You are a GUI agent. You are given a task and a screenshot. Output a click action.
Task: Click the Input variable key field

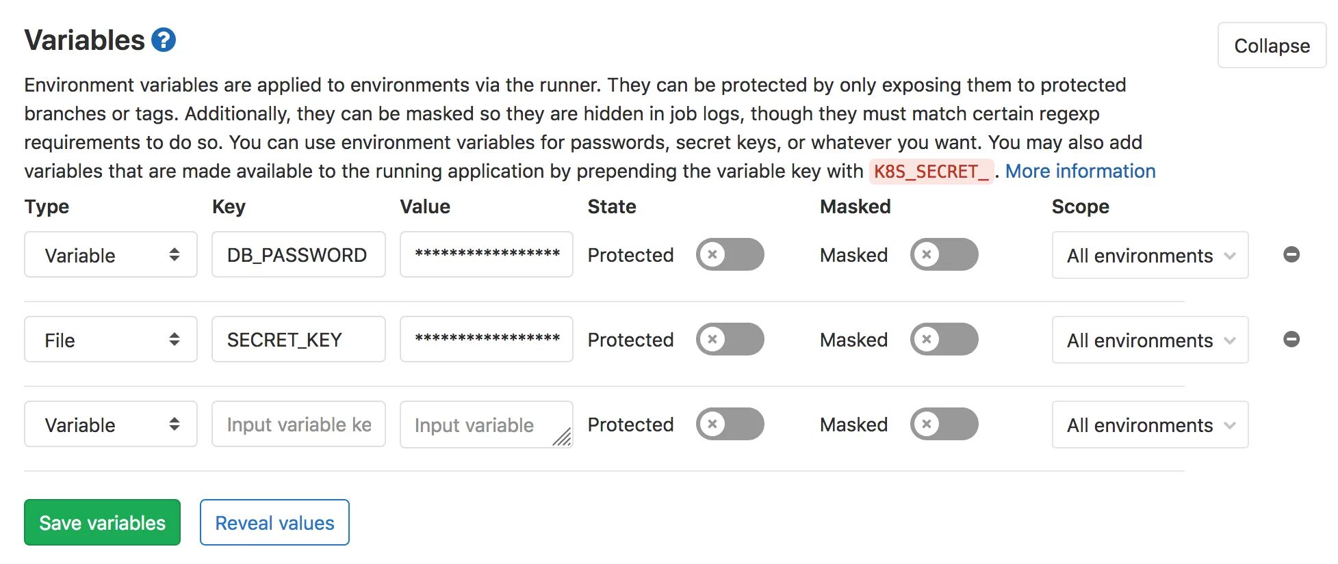point(298,424)
